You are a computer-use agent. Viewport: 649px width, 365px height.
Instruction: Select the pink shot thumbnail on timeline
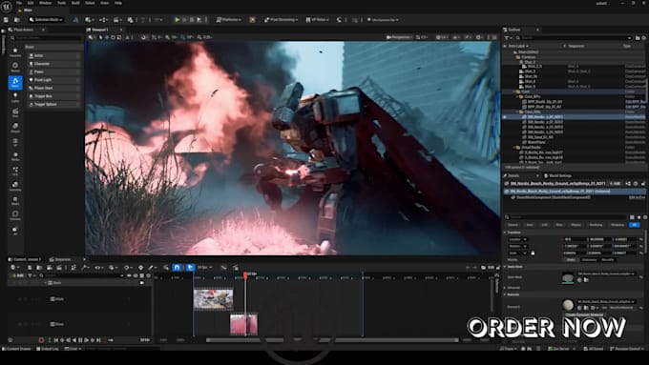coord(243,324)
